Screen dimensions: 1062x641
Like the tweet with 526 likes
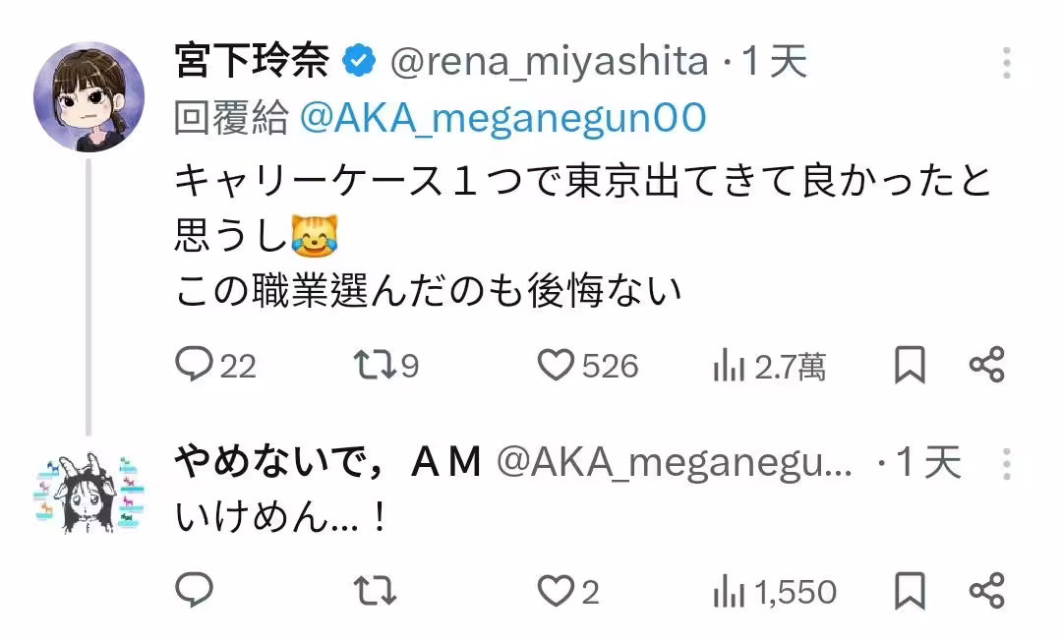click(557, 366)
